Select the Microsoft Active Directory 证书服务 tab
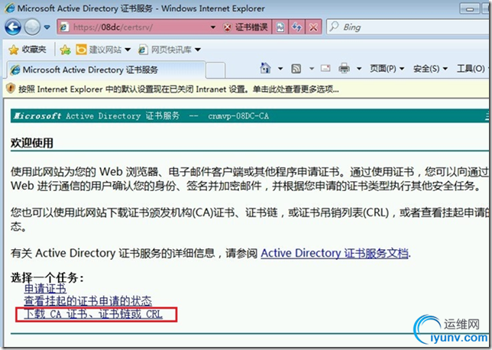492x350 pixels. pyautogui.click(x=106, y=70)
